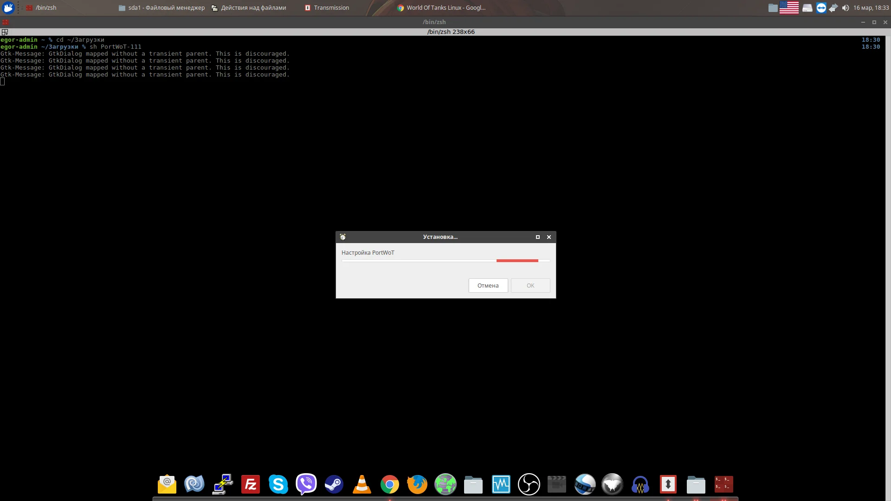Click the TeamViewer tray icon

(x=821, y=7)
